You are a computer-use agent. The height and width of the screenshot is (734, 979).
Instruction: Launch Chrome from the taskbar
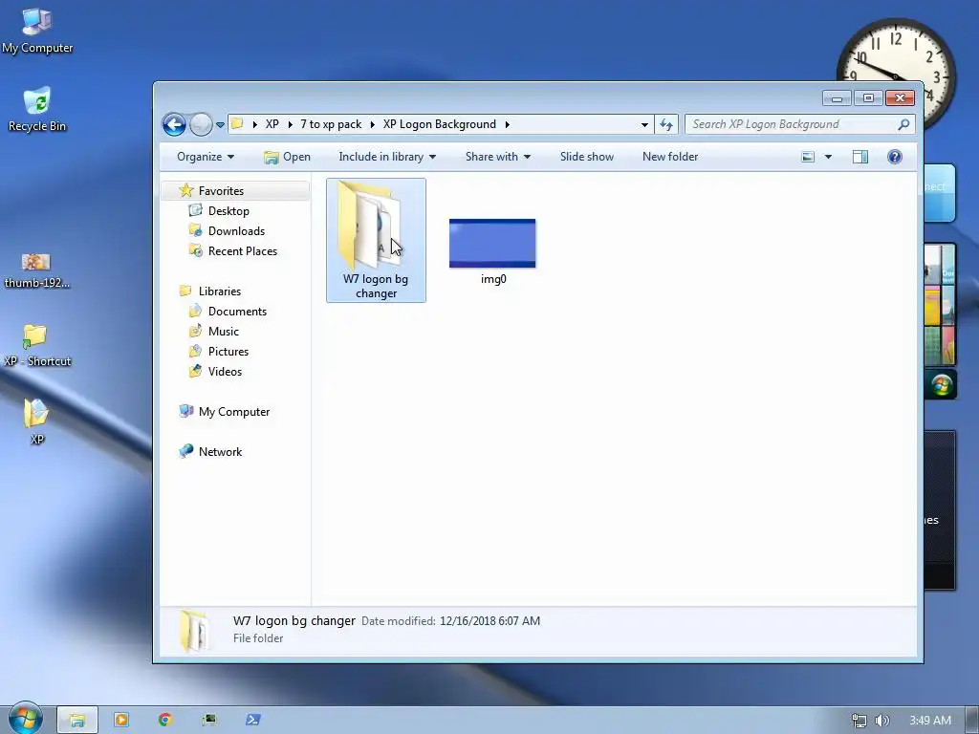pos(164,720)
